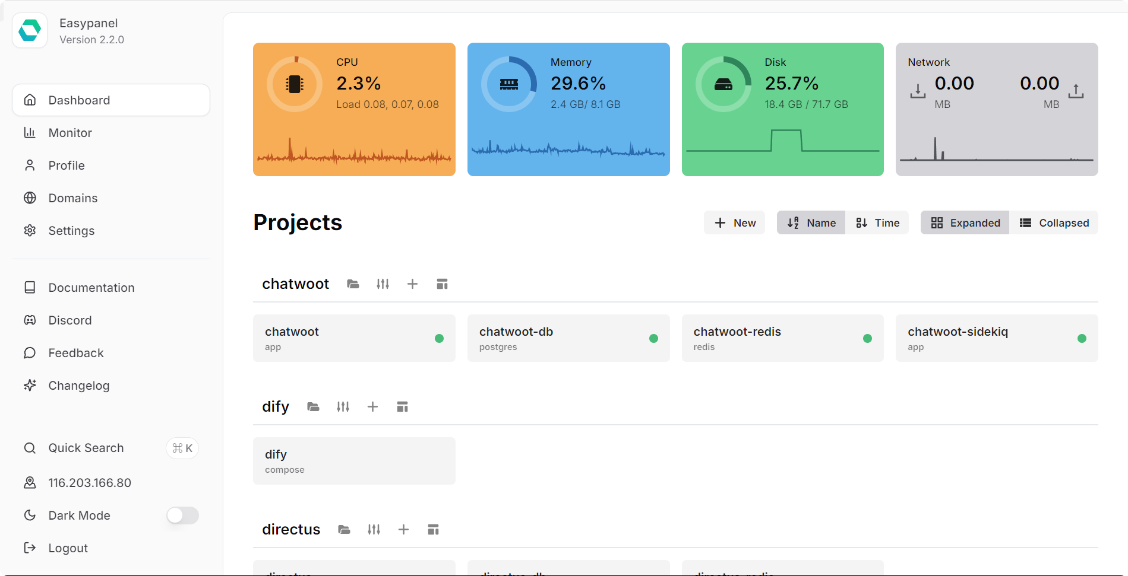The width and height of the screenshot is (1128, 576).
Task: Click the Domains globe icon
Action: [x=30, y=198]
